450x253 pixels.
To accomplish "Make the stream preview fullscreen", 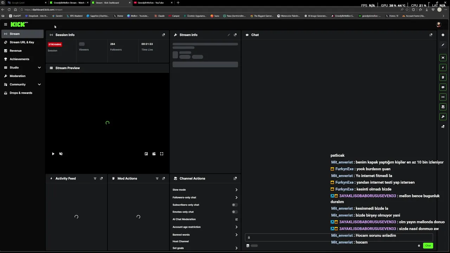I will (x=162, y=154).
